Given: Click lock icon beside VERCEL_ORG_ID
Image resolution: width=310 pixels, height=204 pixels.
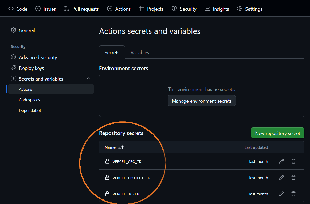Looking at the screenshot, I should click(x=107, y=161).
